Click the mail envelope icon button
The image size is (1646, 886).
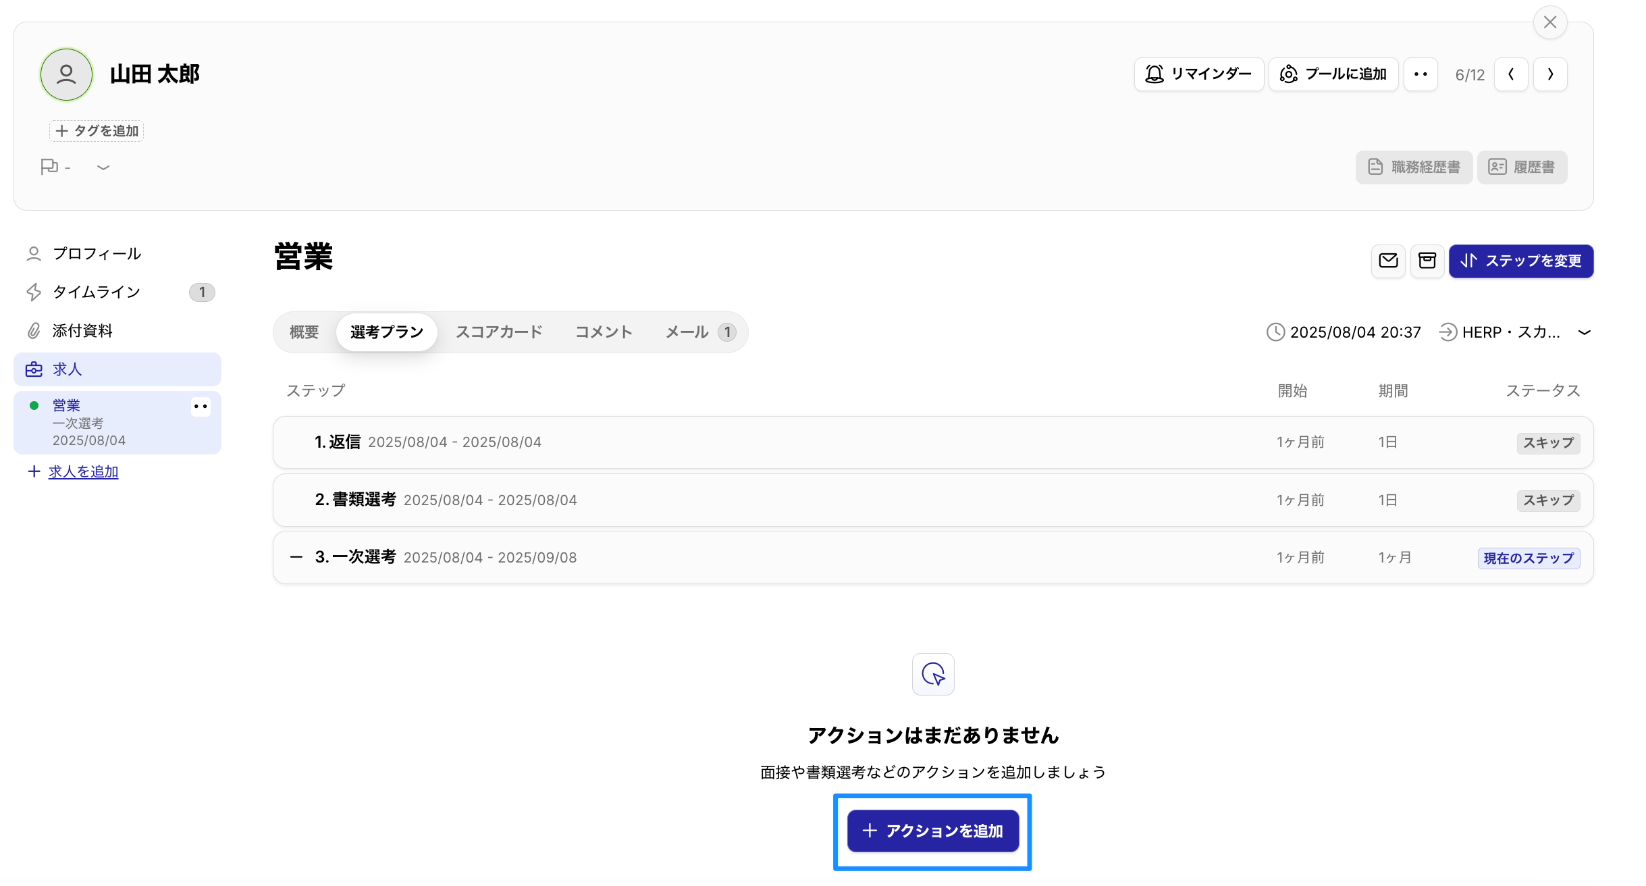[x=1388, y=261]
